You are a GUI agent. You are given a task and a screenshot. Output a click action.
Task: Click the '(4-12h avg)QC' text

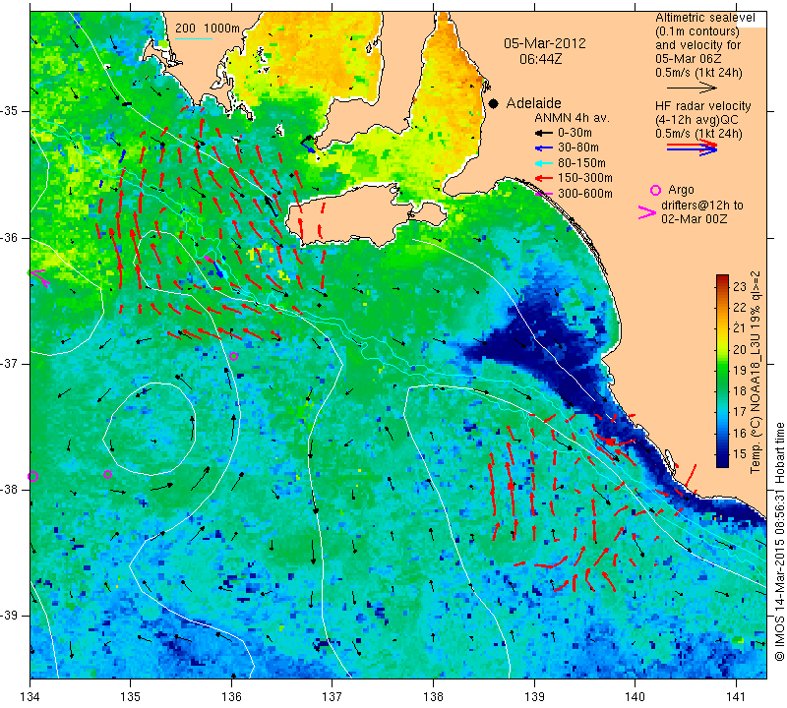pyautogui.click(x=696, y=120)
